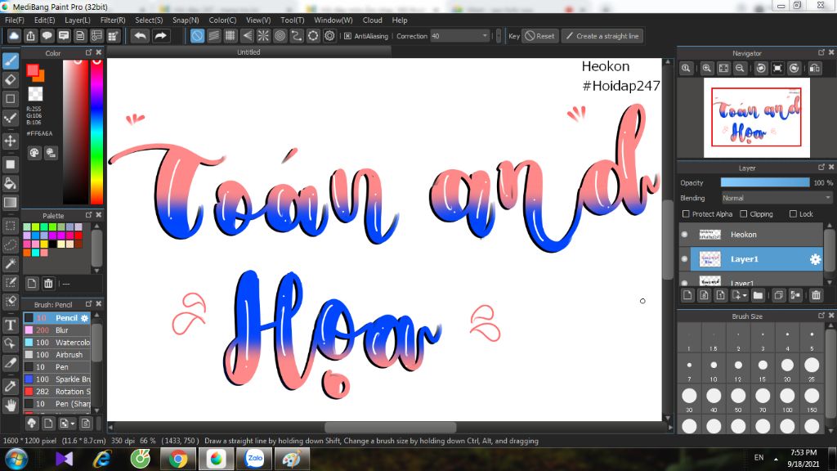
Task: Enable concentric circle snap
Action: tap(280, 36)
